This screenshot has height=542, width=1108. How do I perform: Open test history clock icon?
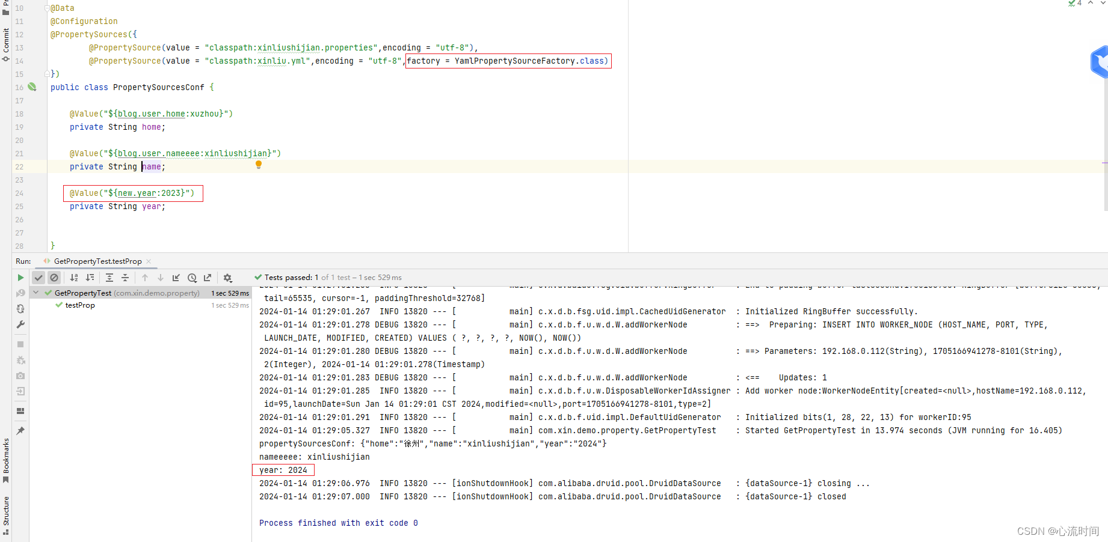[192, 278]
